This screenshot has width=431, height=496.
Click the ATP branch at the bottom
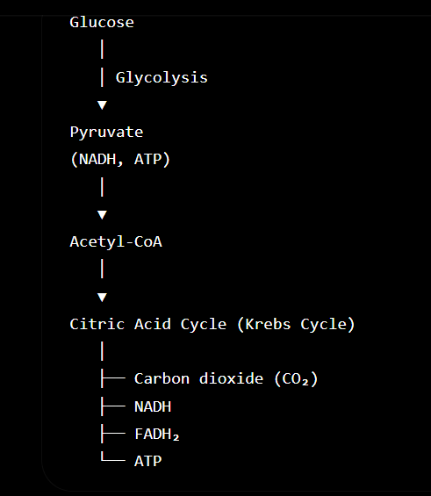click(148, 461)
